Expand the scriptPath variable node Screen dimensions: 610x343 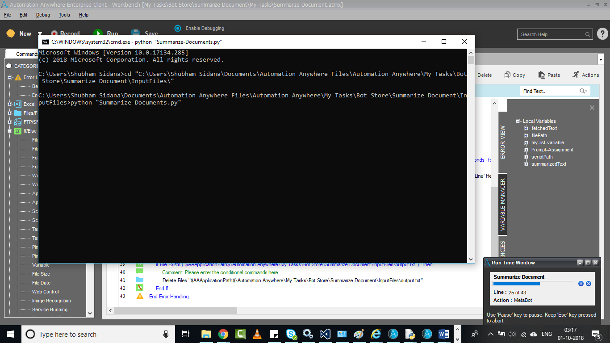pos(526,157)
